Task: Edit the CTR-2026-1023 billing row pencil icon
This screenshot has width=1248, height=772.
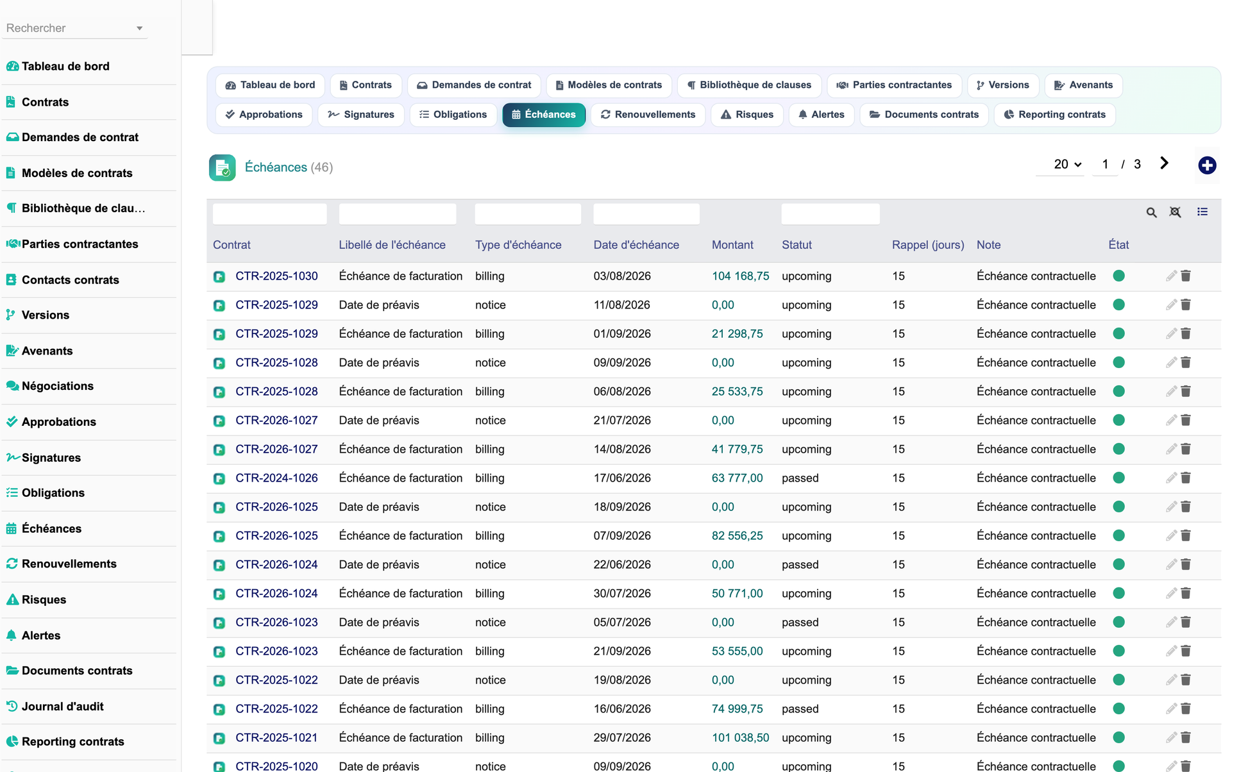Action: [1171, 651]
